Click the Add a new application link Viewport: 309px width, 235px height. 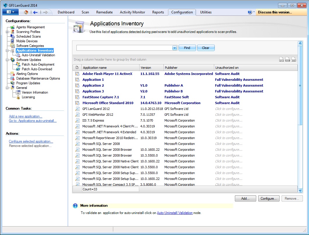point(26,116)
